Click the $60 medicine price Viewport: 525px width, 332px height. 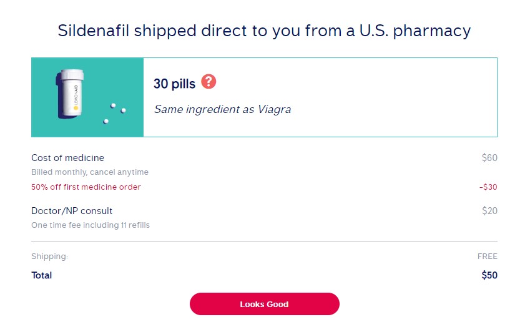point(489,158)
